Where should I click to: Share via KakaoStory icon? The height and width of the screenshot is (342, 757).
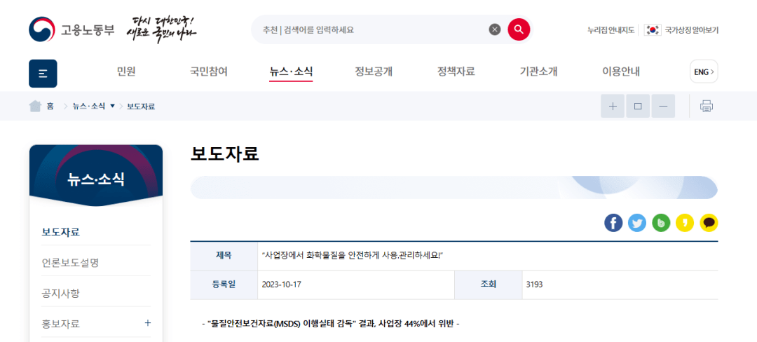[x=685, y=223]
